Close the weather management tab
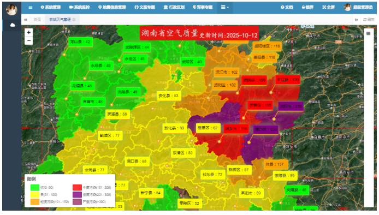 point(74,20)
